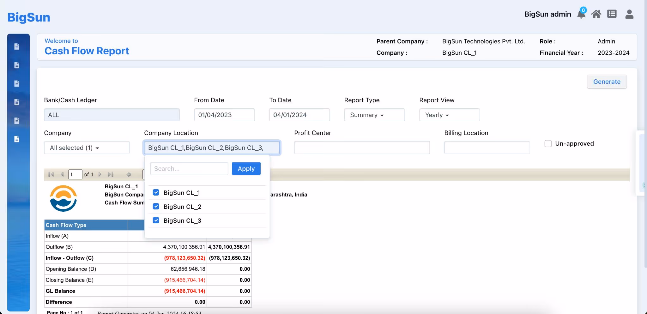Click the Bank/Cash Ledger ALL field
This screenshot has width=647, height=314.
[112, 115]
